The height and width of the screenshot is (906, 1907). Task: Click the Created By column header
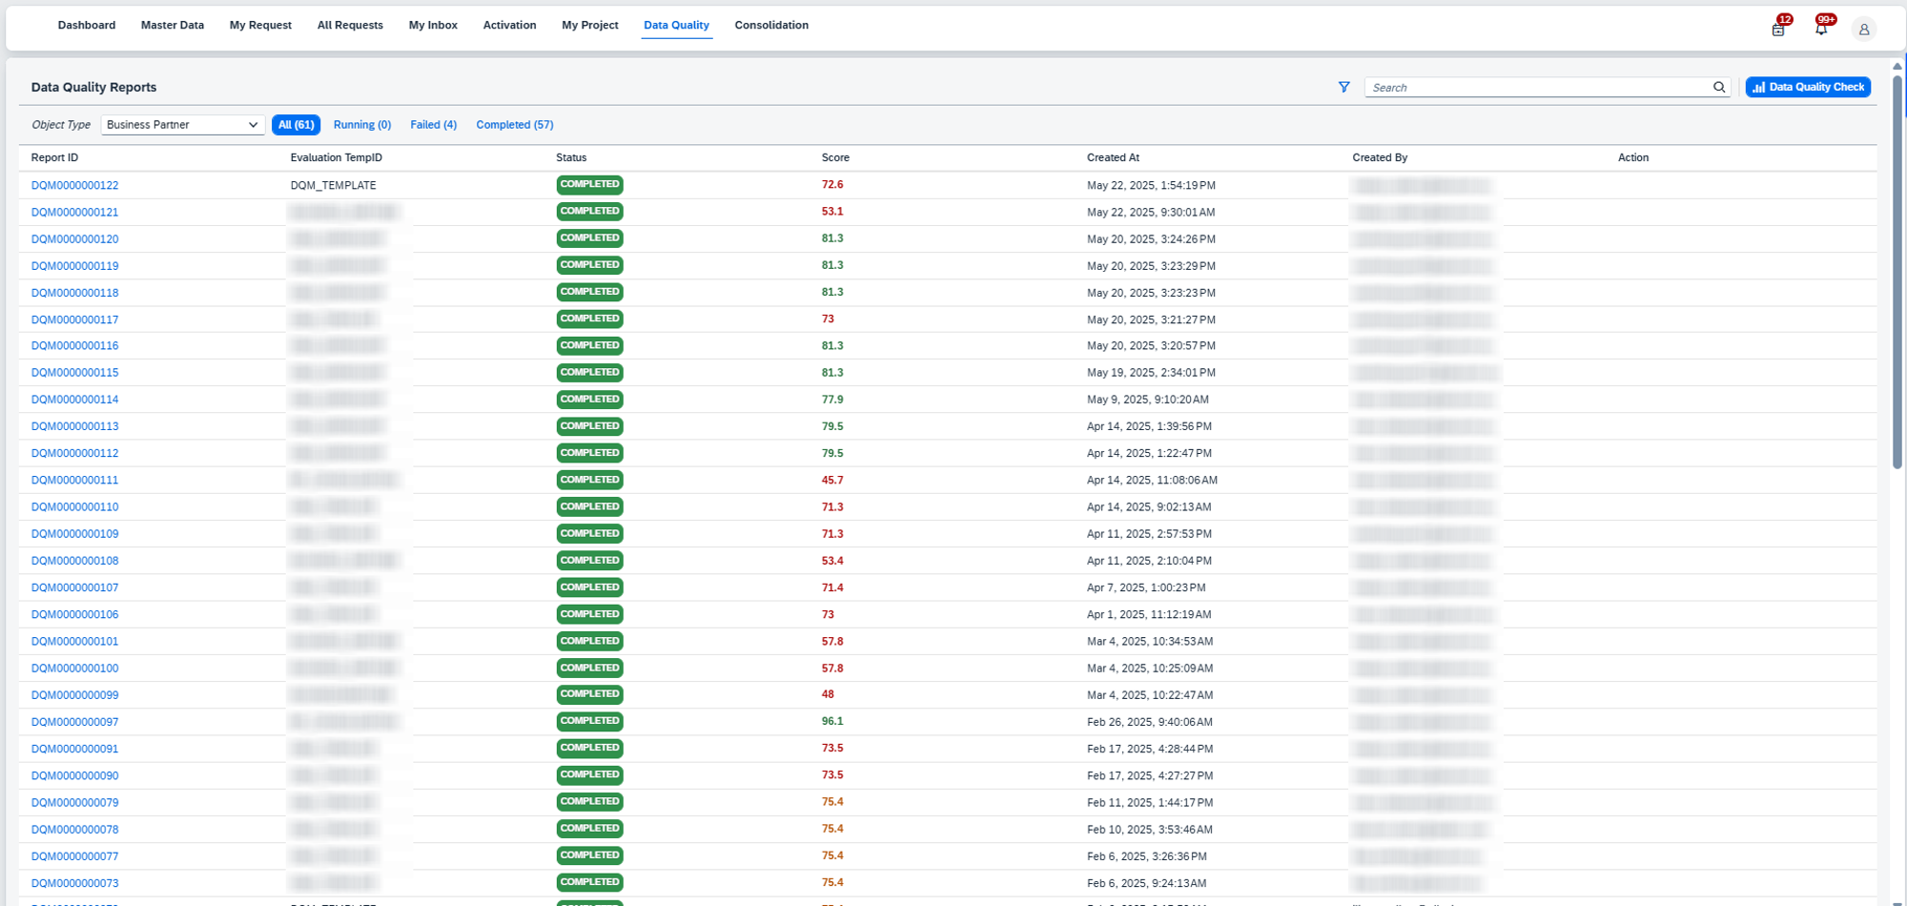point(1380,158)
